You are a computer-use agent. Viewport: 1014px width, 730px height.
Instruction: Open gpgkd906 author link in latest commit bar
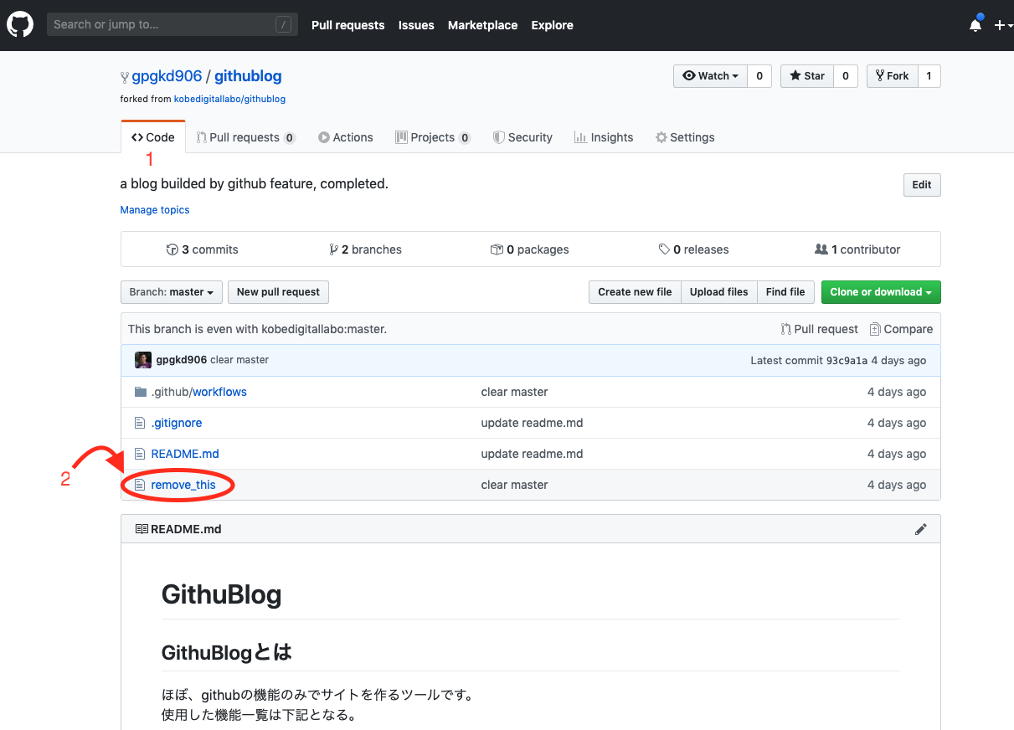pos(182,360)
